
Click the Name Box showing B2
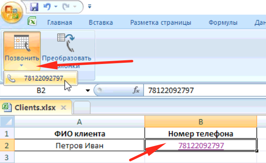click(x=41, y=90)
